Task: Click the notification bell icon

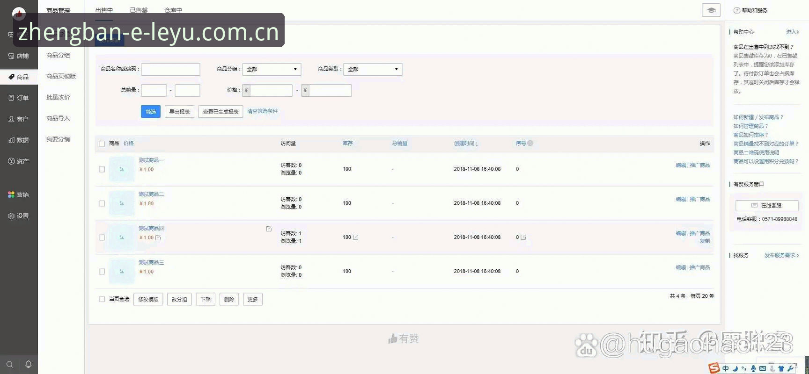Action: pyautogui.click(x=28, y=365)
